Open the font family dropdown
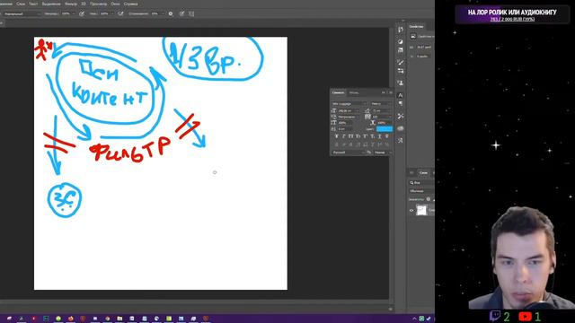 (x=349, y=104)
